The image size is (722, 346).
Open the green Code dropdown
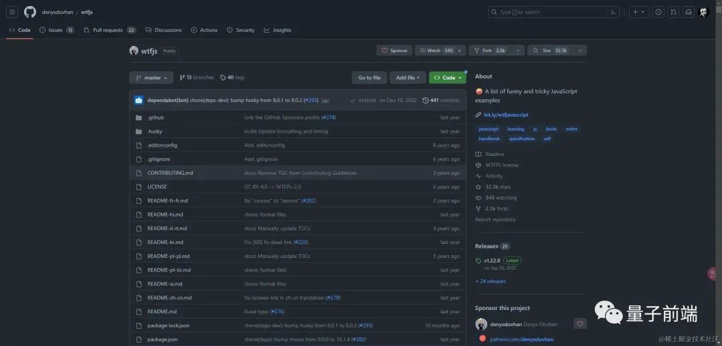(447, 78)
